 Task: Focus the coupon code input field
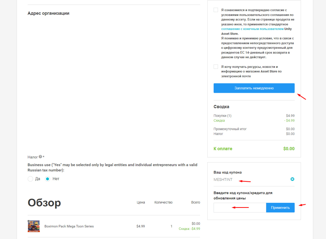coord(240,208)
